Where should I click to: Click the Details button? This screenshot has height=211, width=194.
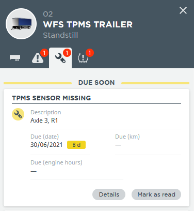[x=109, y=194]
